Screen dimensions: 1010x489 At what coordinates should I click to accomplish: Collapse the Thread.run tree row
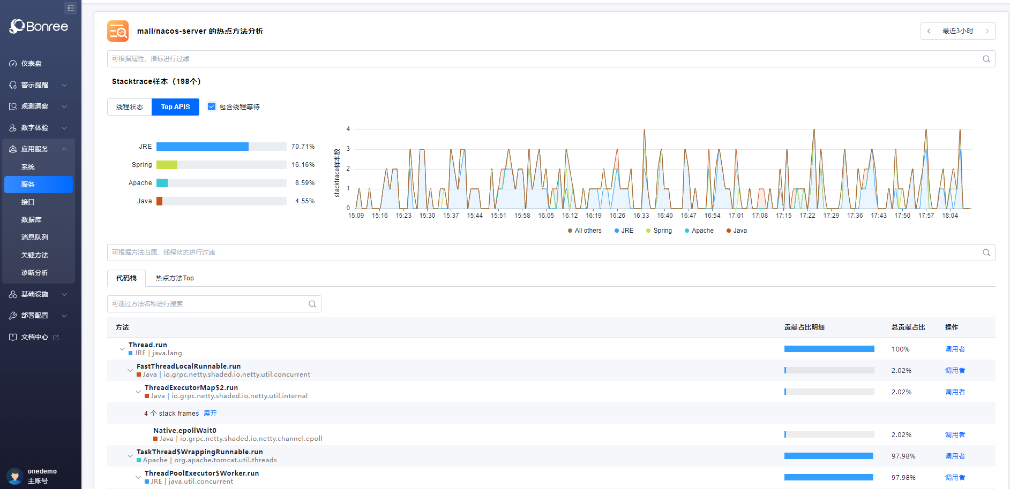tap(122, 349)
